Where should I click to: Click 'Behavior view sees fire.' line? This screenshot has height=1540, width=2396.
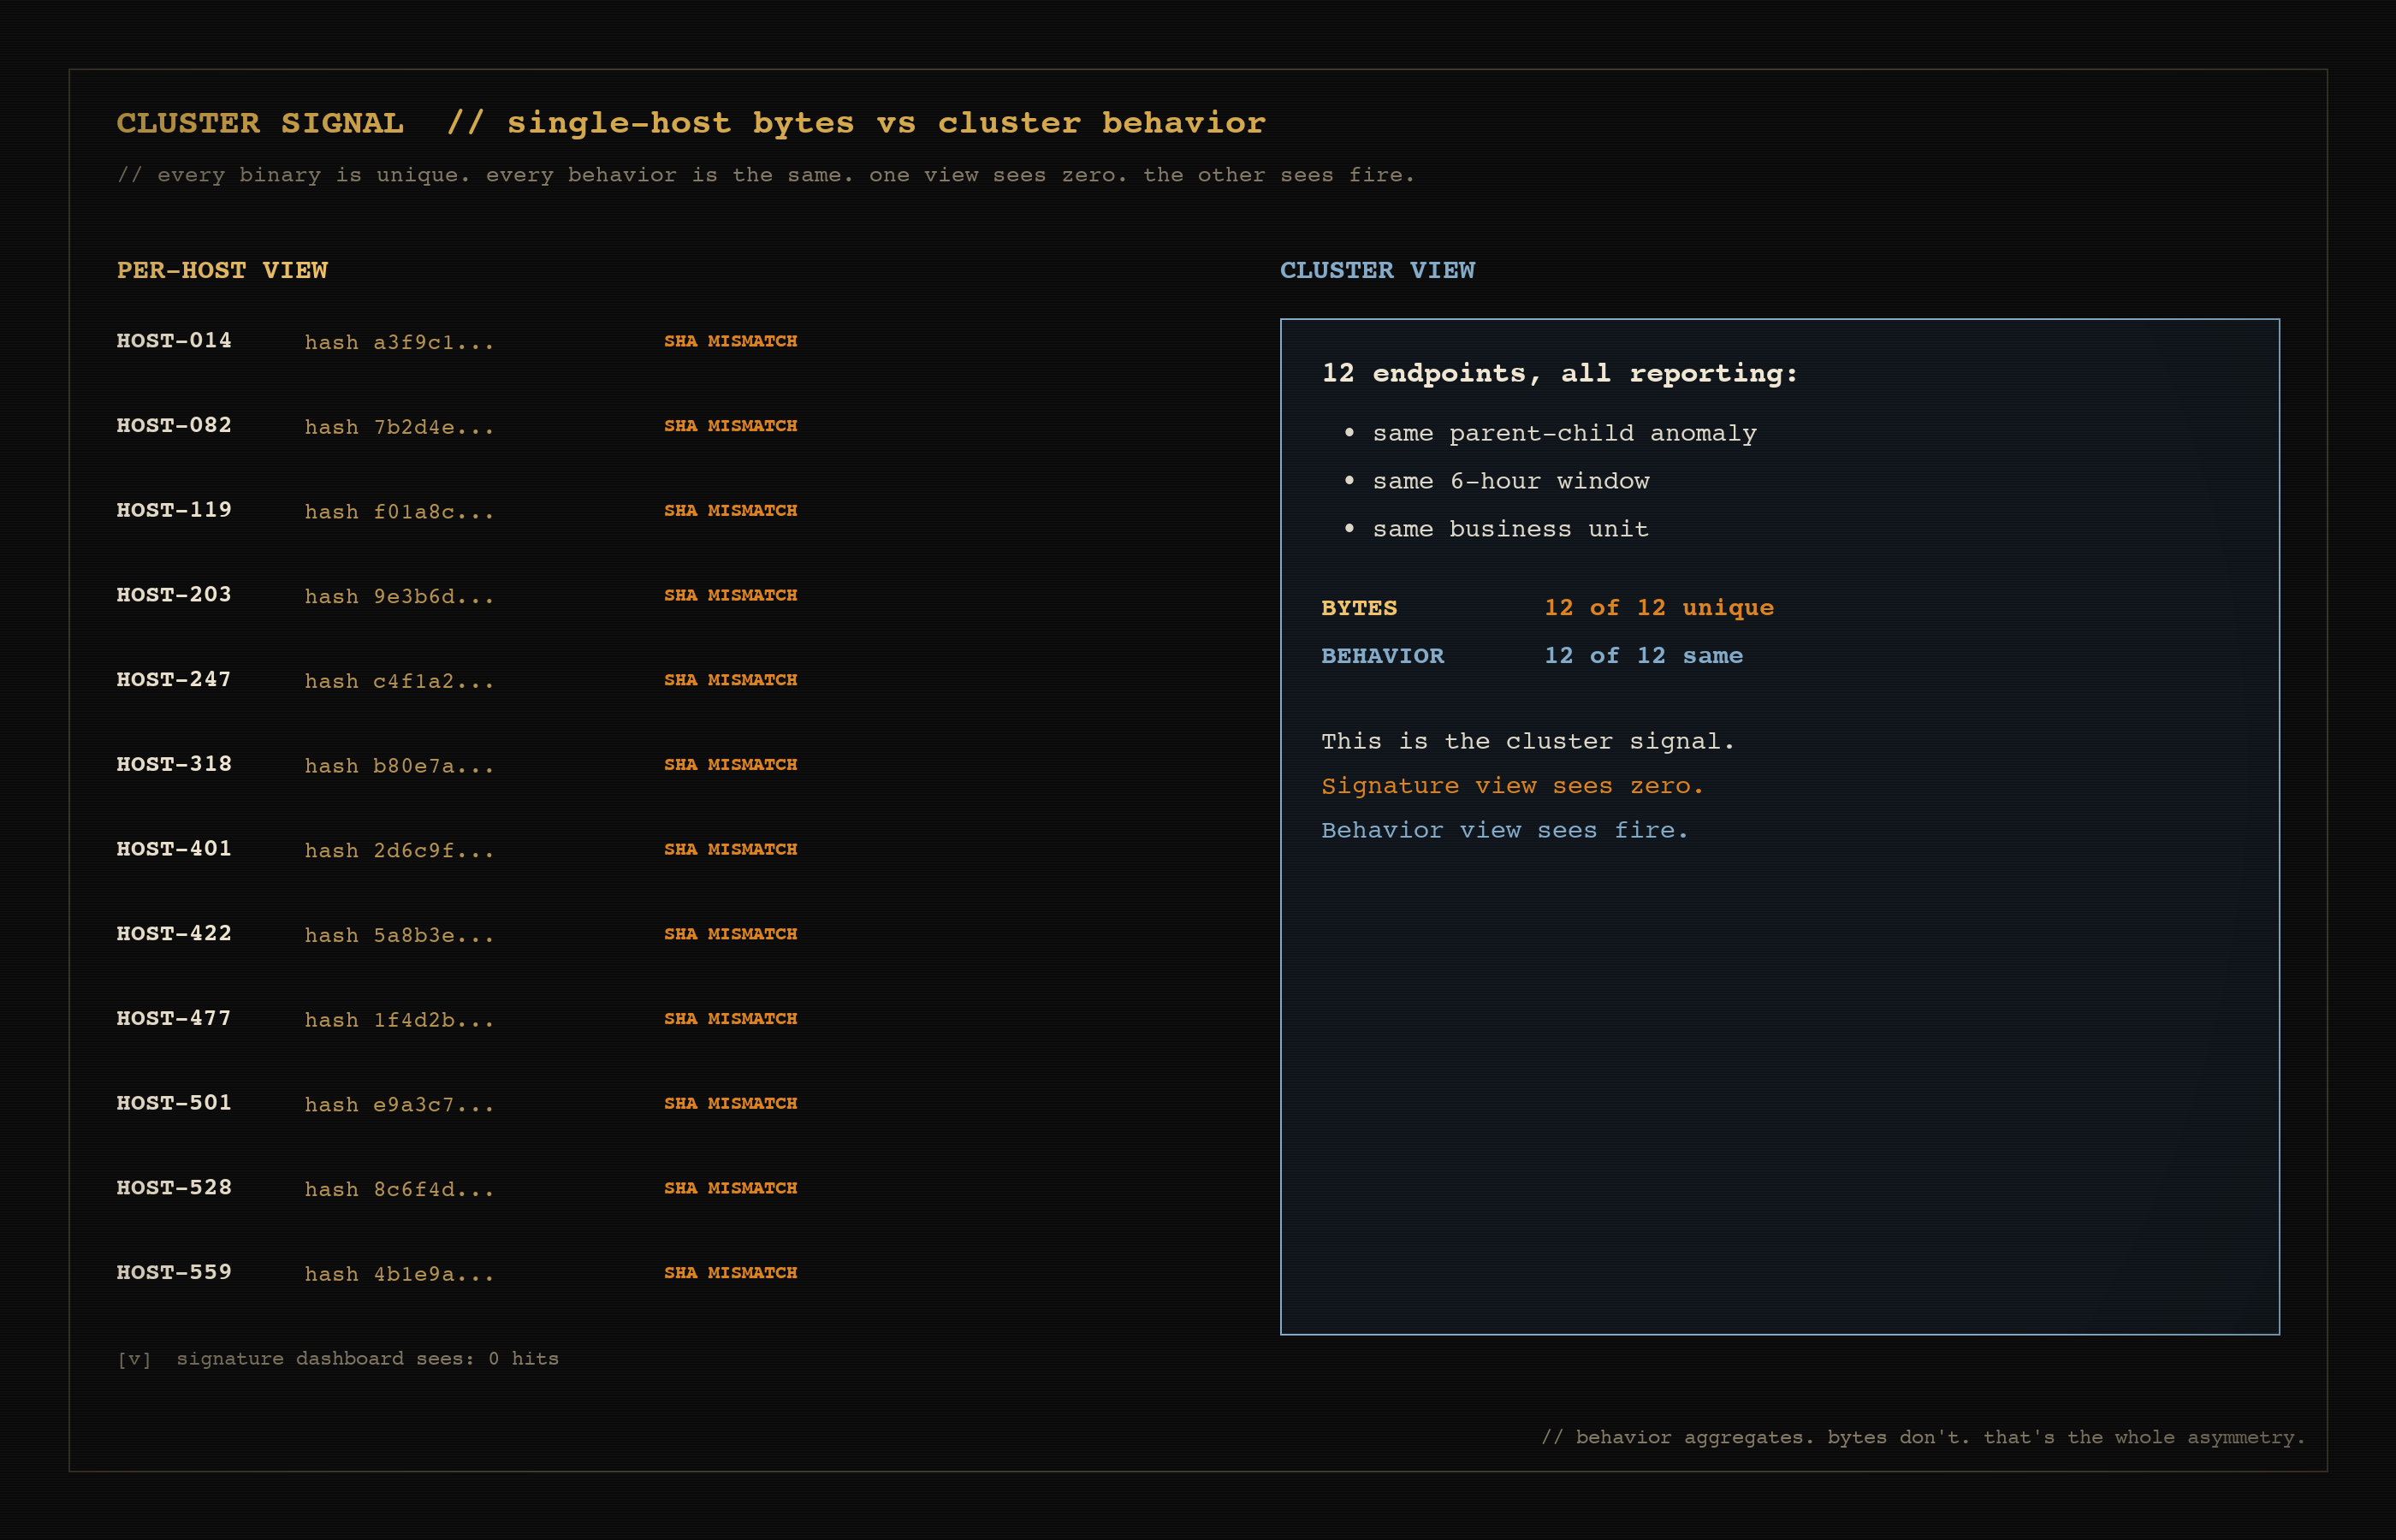point(1504,830)
